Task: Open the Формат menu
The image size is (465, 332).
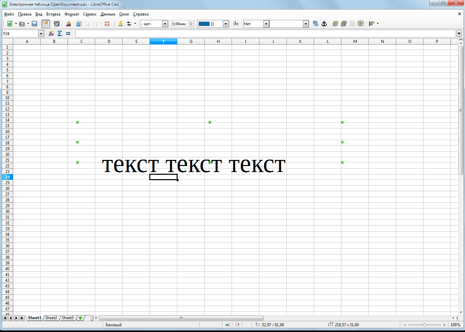Action: pyautogui.click(x=72, y=14)
